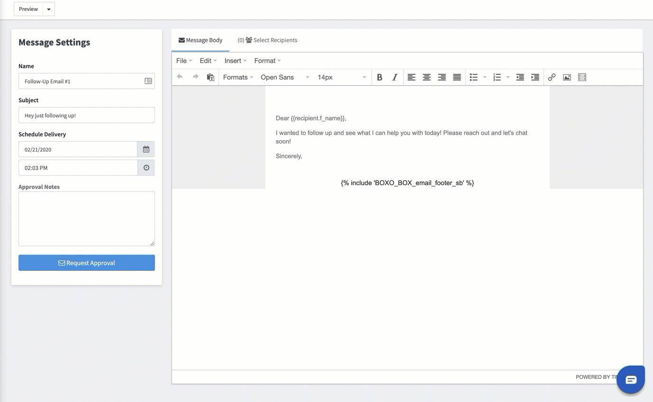This screenshot has height=402, width=653.
Task: Apply italic formatting
Action: pos(394,77)
